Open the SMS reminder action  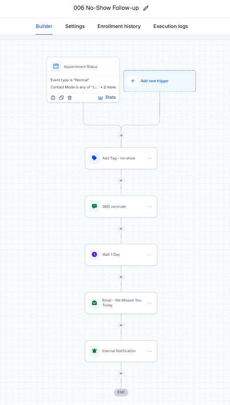tap(121, 206)
